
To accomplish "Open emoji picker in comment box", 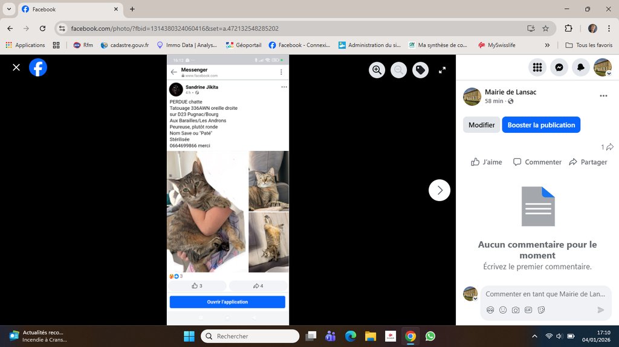I will (x=503, y=310).
